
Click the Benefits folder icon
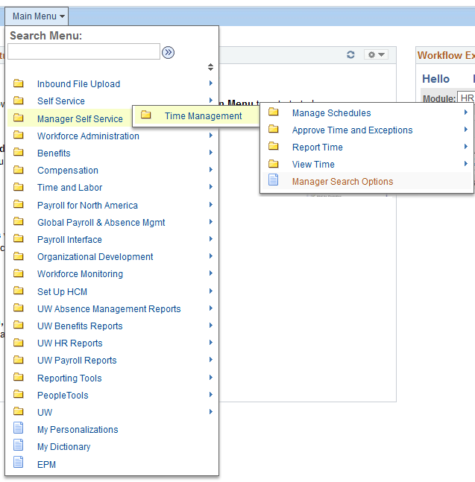click(19, 153)
